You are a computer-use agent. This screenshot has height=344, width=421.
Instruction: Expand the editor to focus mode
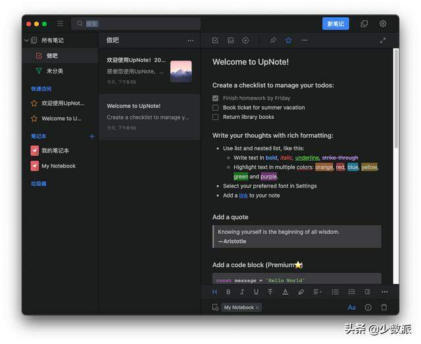click(383, 41)
